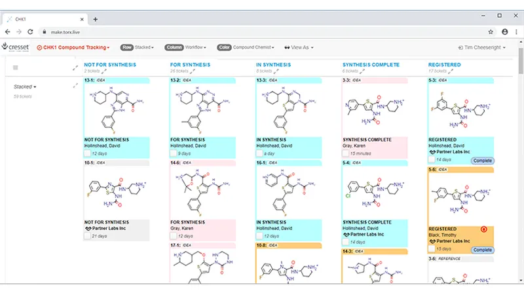Bookmark this page with star icon
Image resolution: width=524 pixels, height=295 pixels.
point(491,31)
